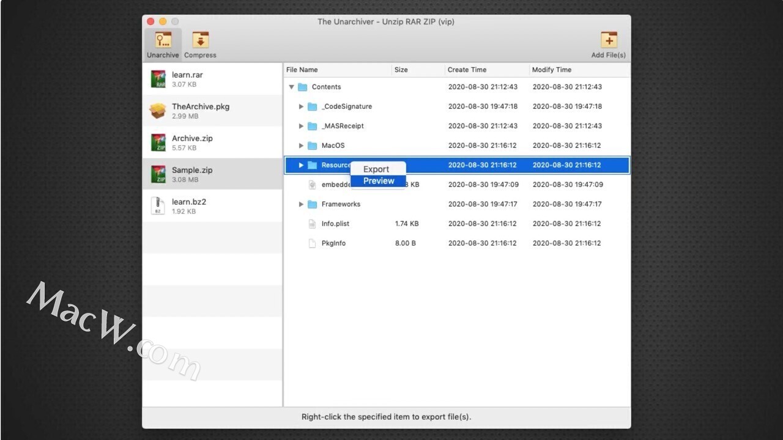Expand the Resources folder
This screenshot has height=440, width=783.
(301, 165)
